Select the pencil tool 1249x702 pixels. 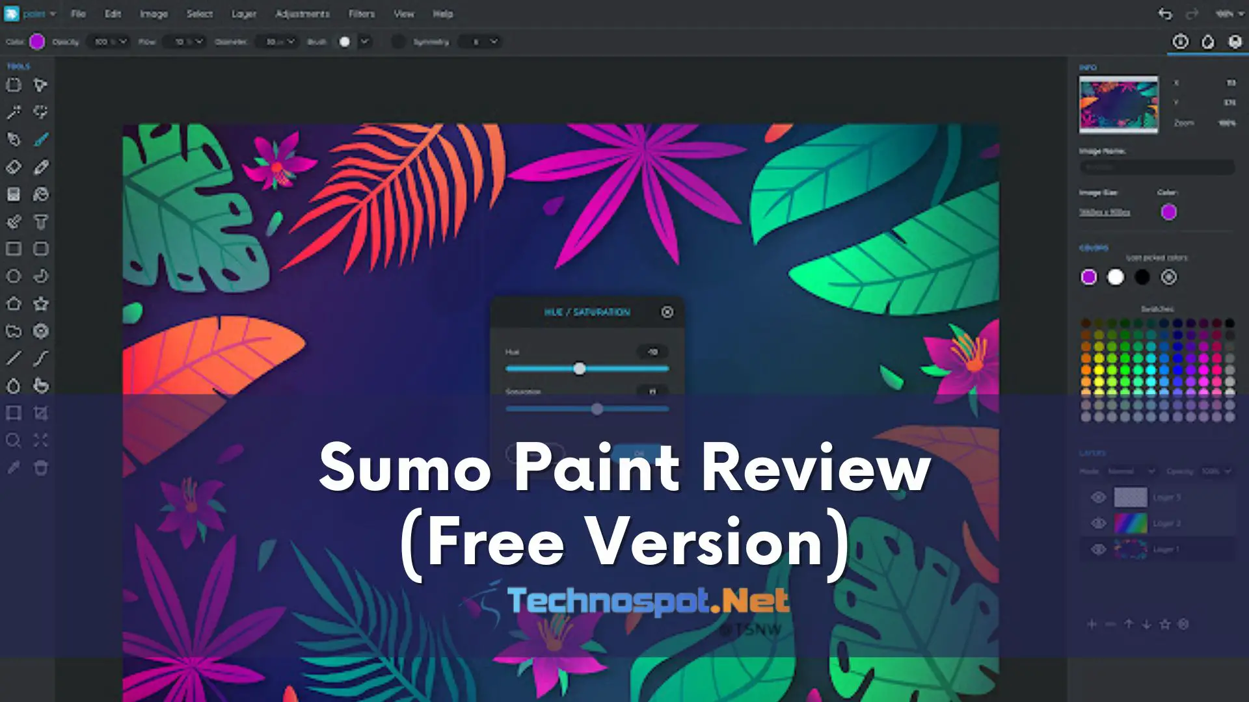pos(41,167)
